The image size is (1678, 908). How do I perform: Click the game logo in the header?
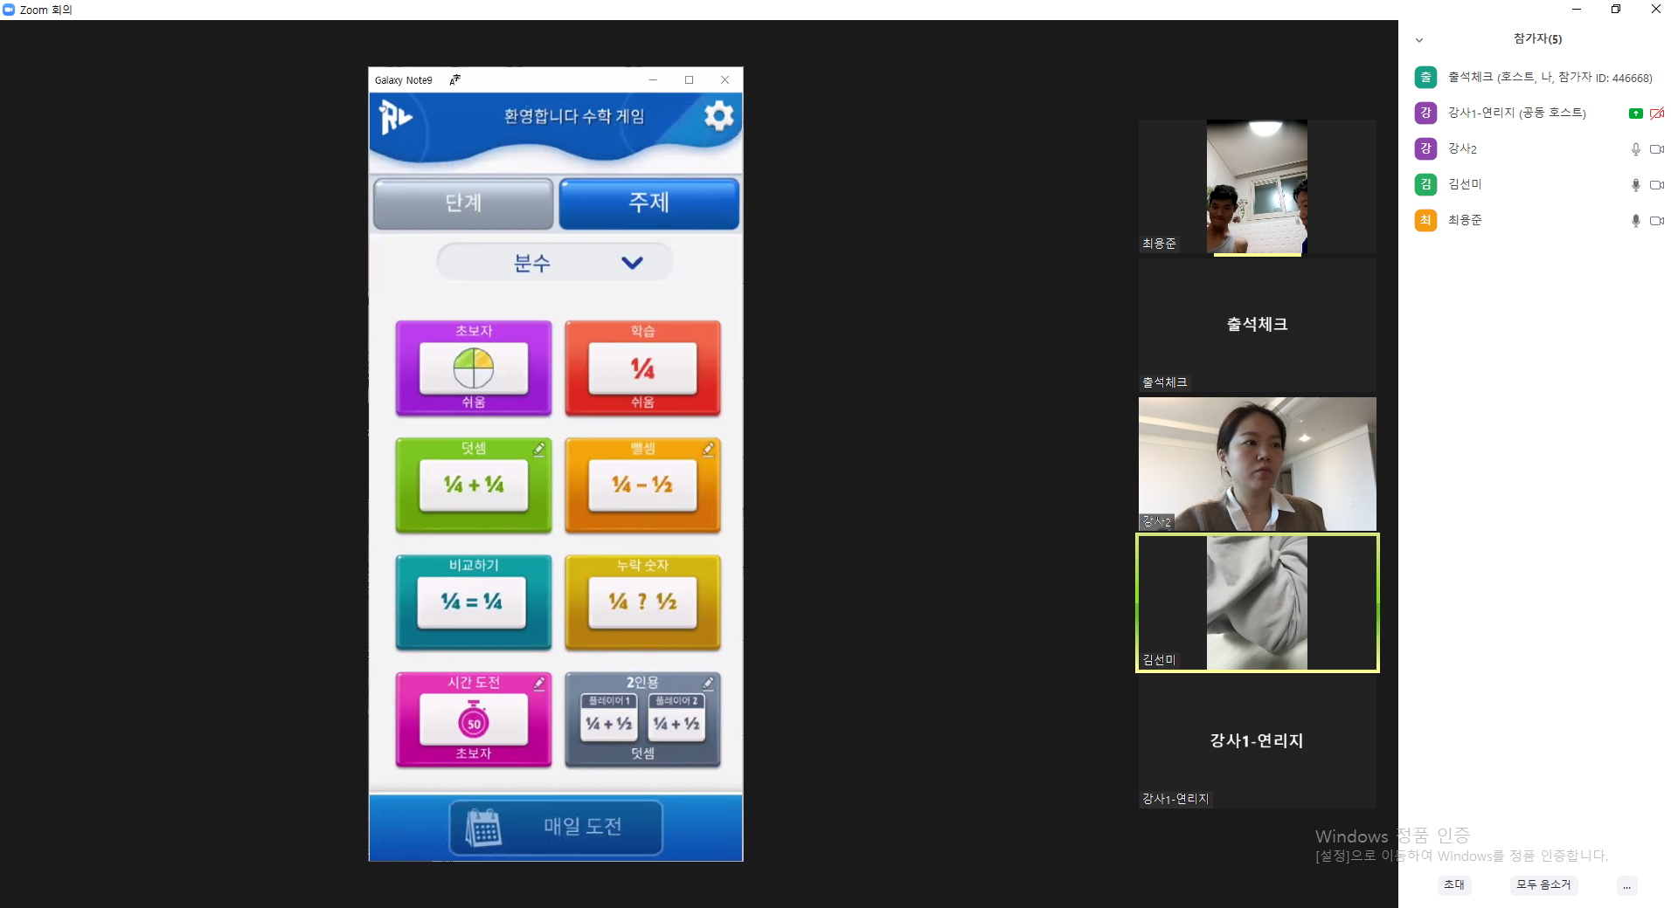coord(395,117)
